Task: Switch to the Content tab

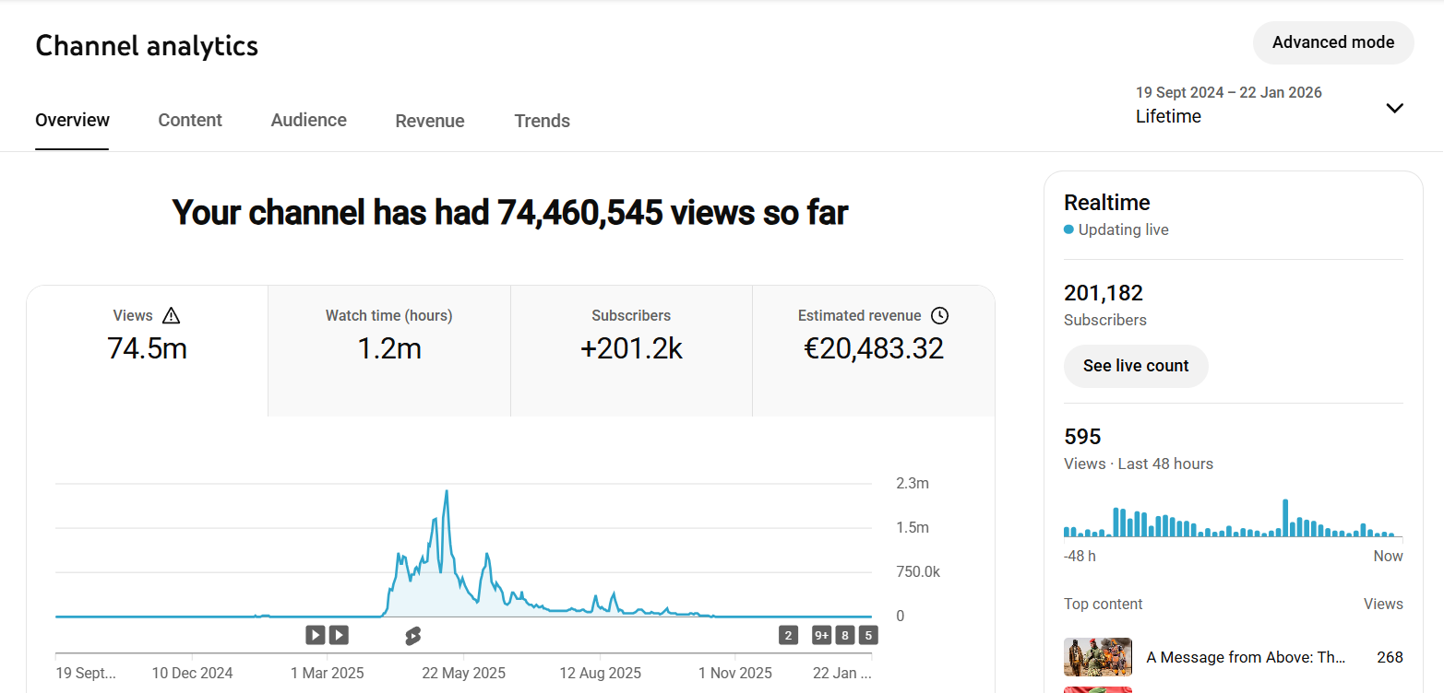Action: point(190,121)
